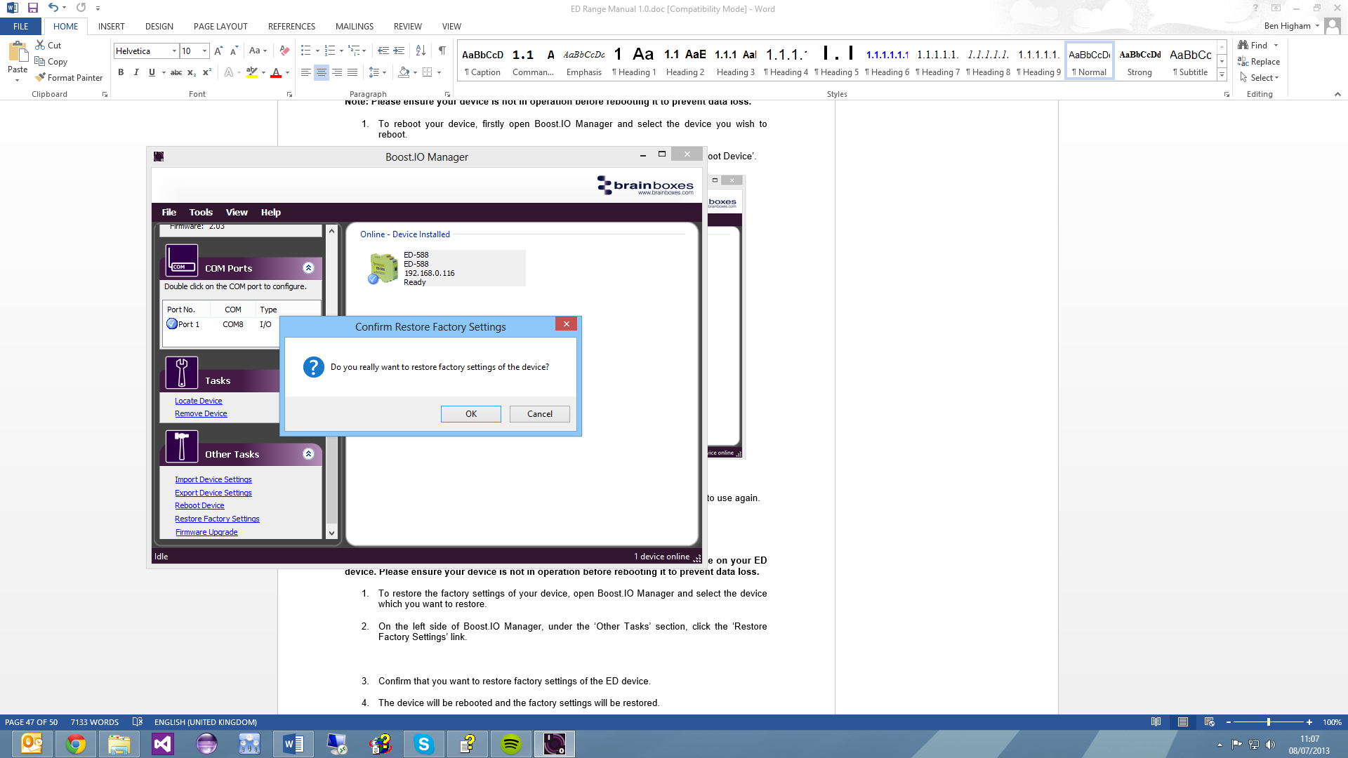Enable subscript formatting
1348x758 pixels.
click(191, 72)
